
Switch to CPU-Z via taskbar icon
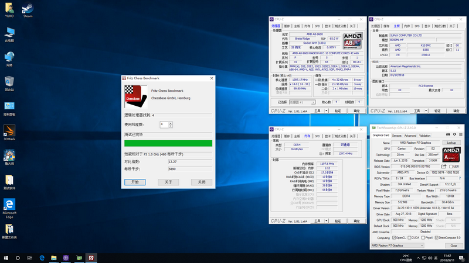tap(66, 258)
